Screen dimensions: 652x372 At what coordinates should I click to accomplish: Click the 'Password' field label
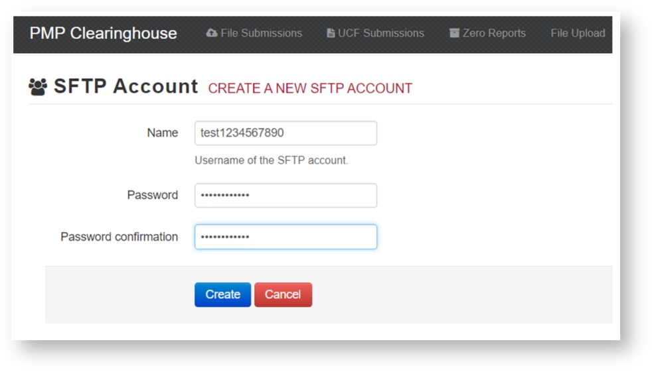click(153, 195)
